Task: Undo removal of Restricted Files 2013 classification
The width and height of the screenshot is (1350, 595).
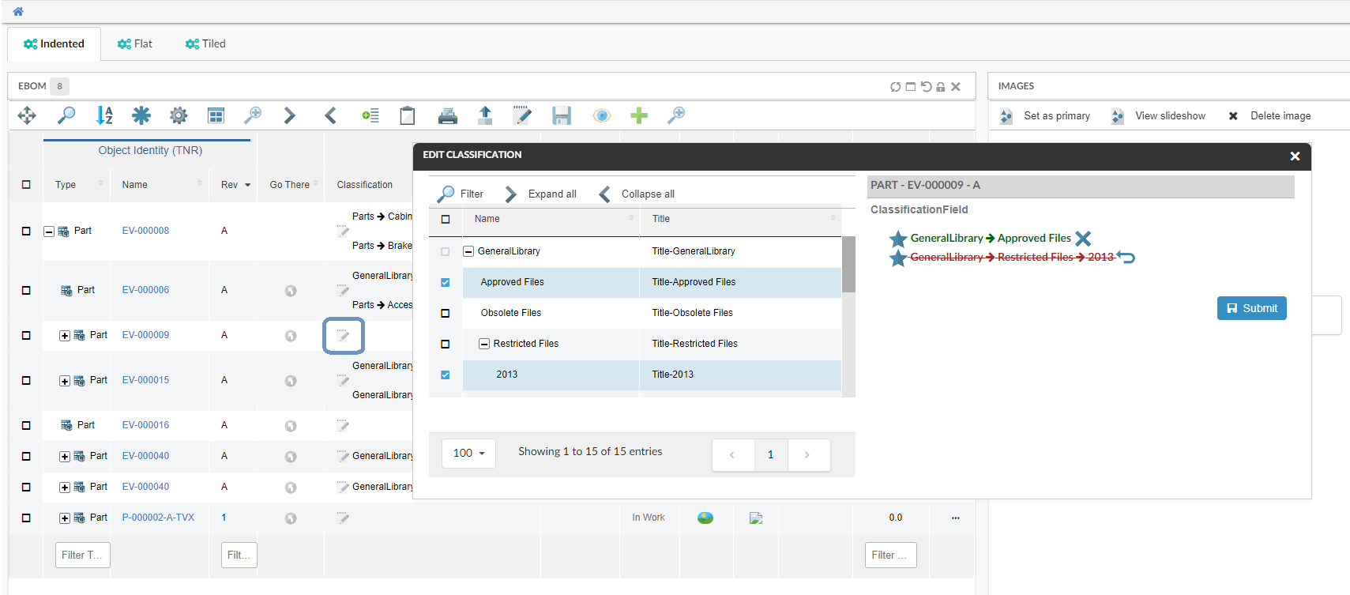Action: click(x=1126, y=257)
